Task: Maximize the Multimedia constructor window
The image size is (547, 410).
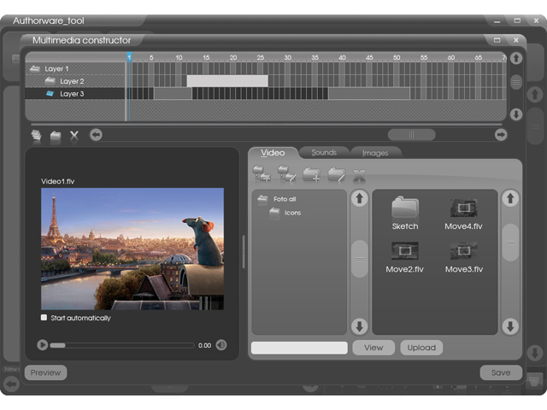Action: [497, 40]
